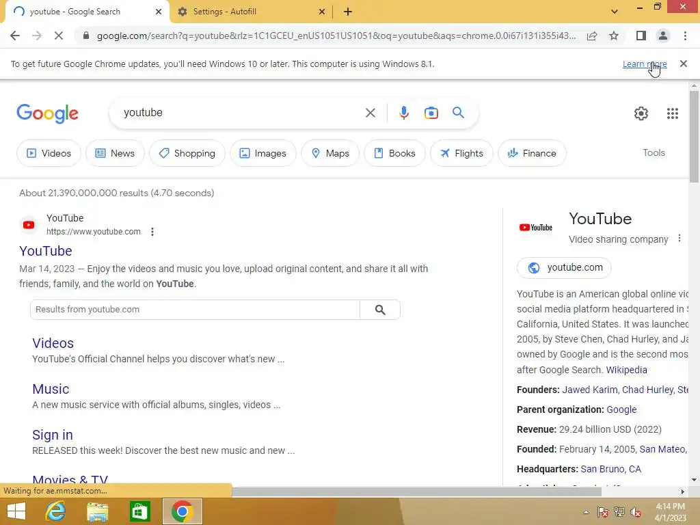Screen dimensions: 700x525
Task: Click the horizontal scrollbar right arrow
Action: tap(683, 492)
